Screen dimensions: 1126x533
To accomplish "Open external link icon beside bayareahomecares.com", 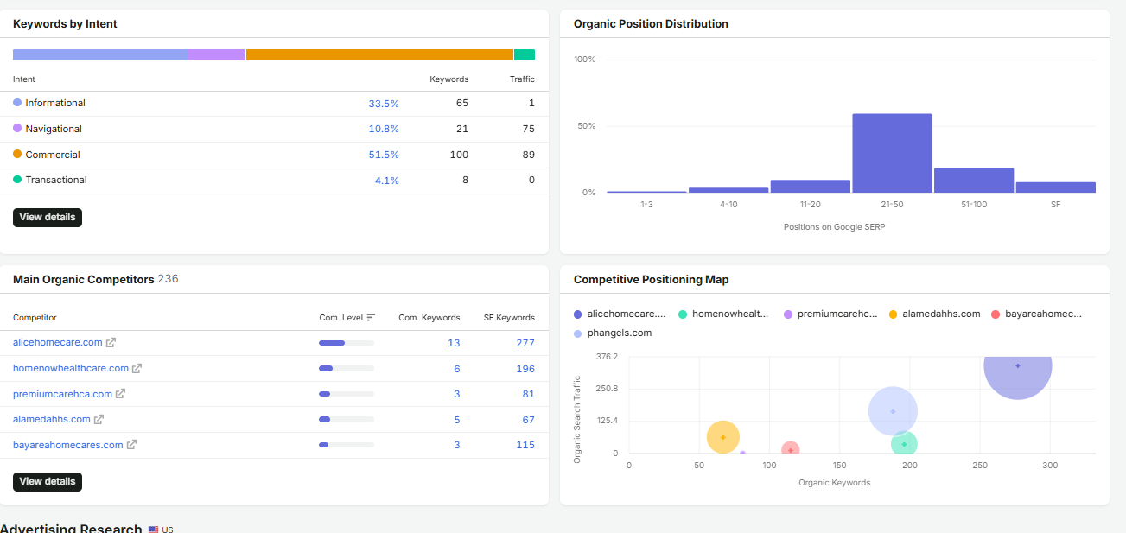I will [131, 445].
